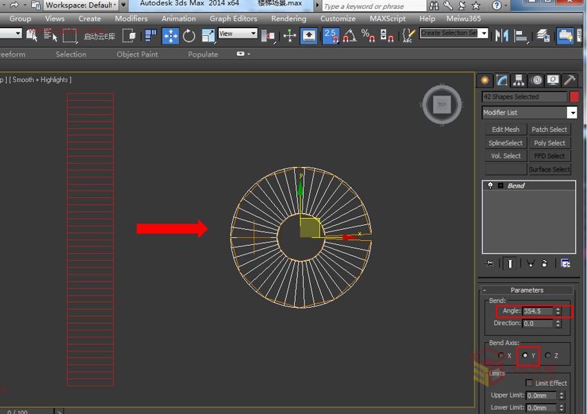Collapse the Parameters rollout
This screenshot has width=587, height=414.
coord(527,290)
